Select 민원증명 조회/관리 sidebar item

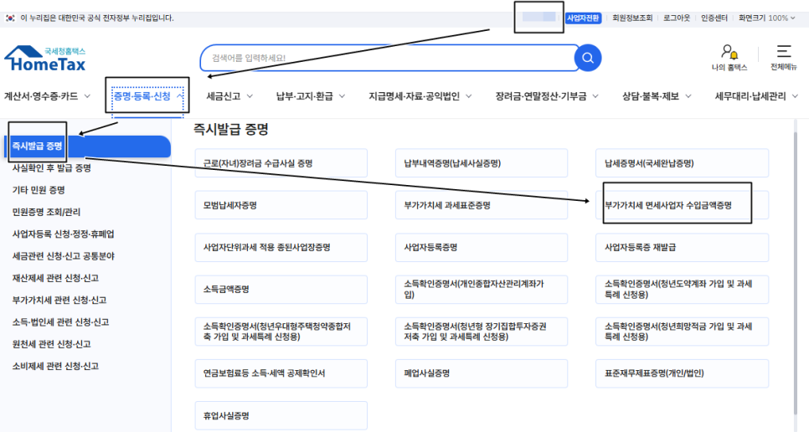[46, 212]
